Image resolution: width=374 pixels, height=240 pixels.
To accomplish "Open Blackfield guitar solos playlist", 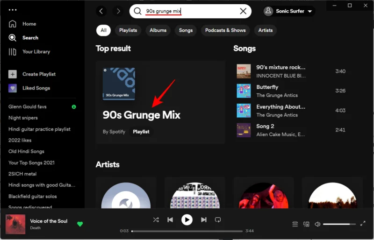I will (x=32, y=197).
